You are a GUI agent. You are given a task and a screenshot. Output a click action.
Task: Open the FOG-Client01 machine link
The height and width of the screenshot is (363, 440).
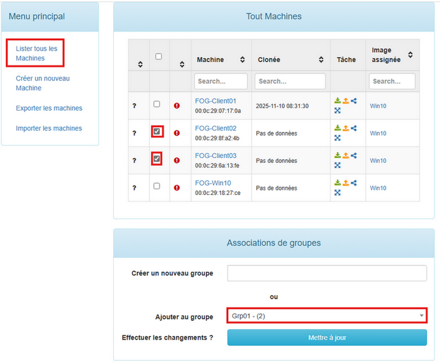(x=216, y=101)
